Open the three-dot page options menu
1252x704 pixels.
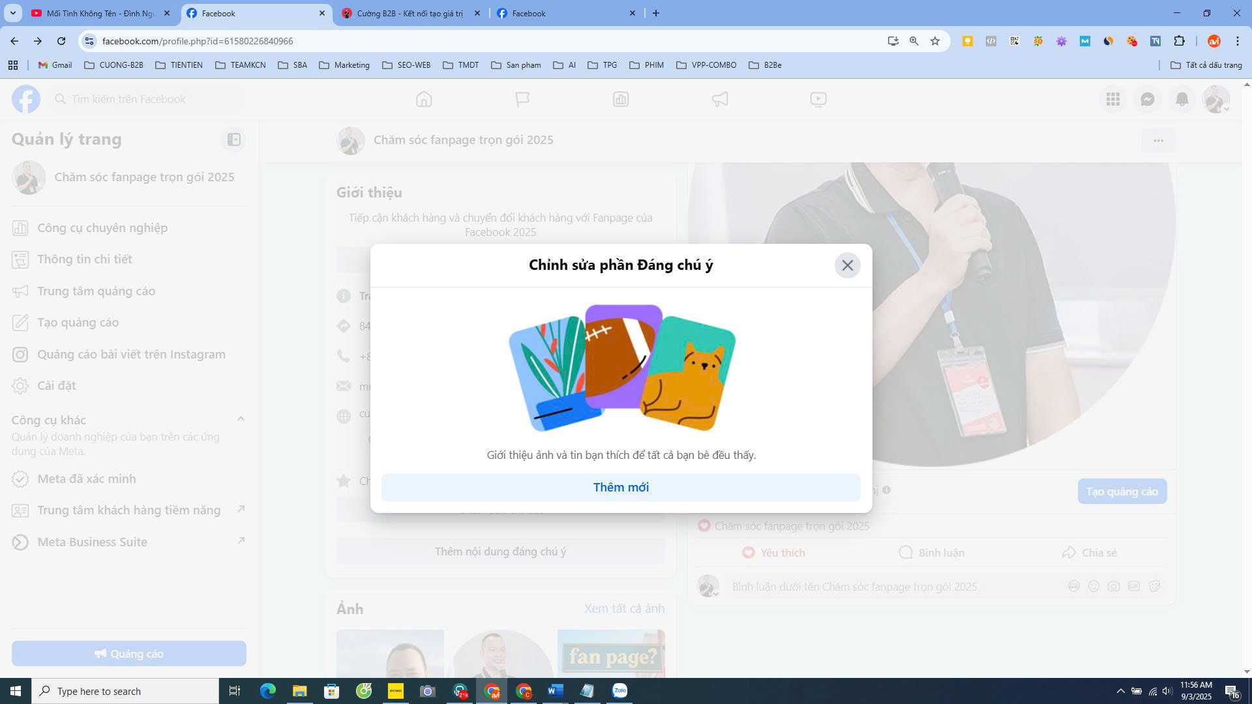[x=1158, y=140]
